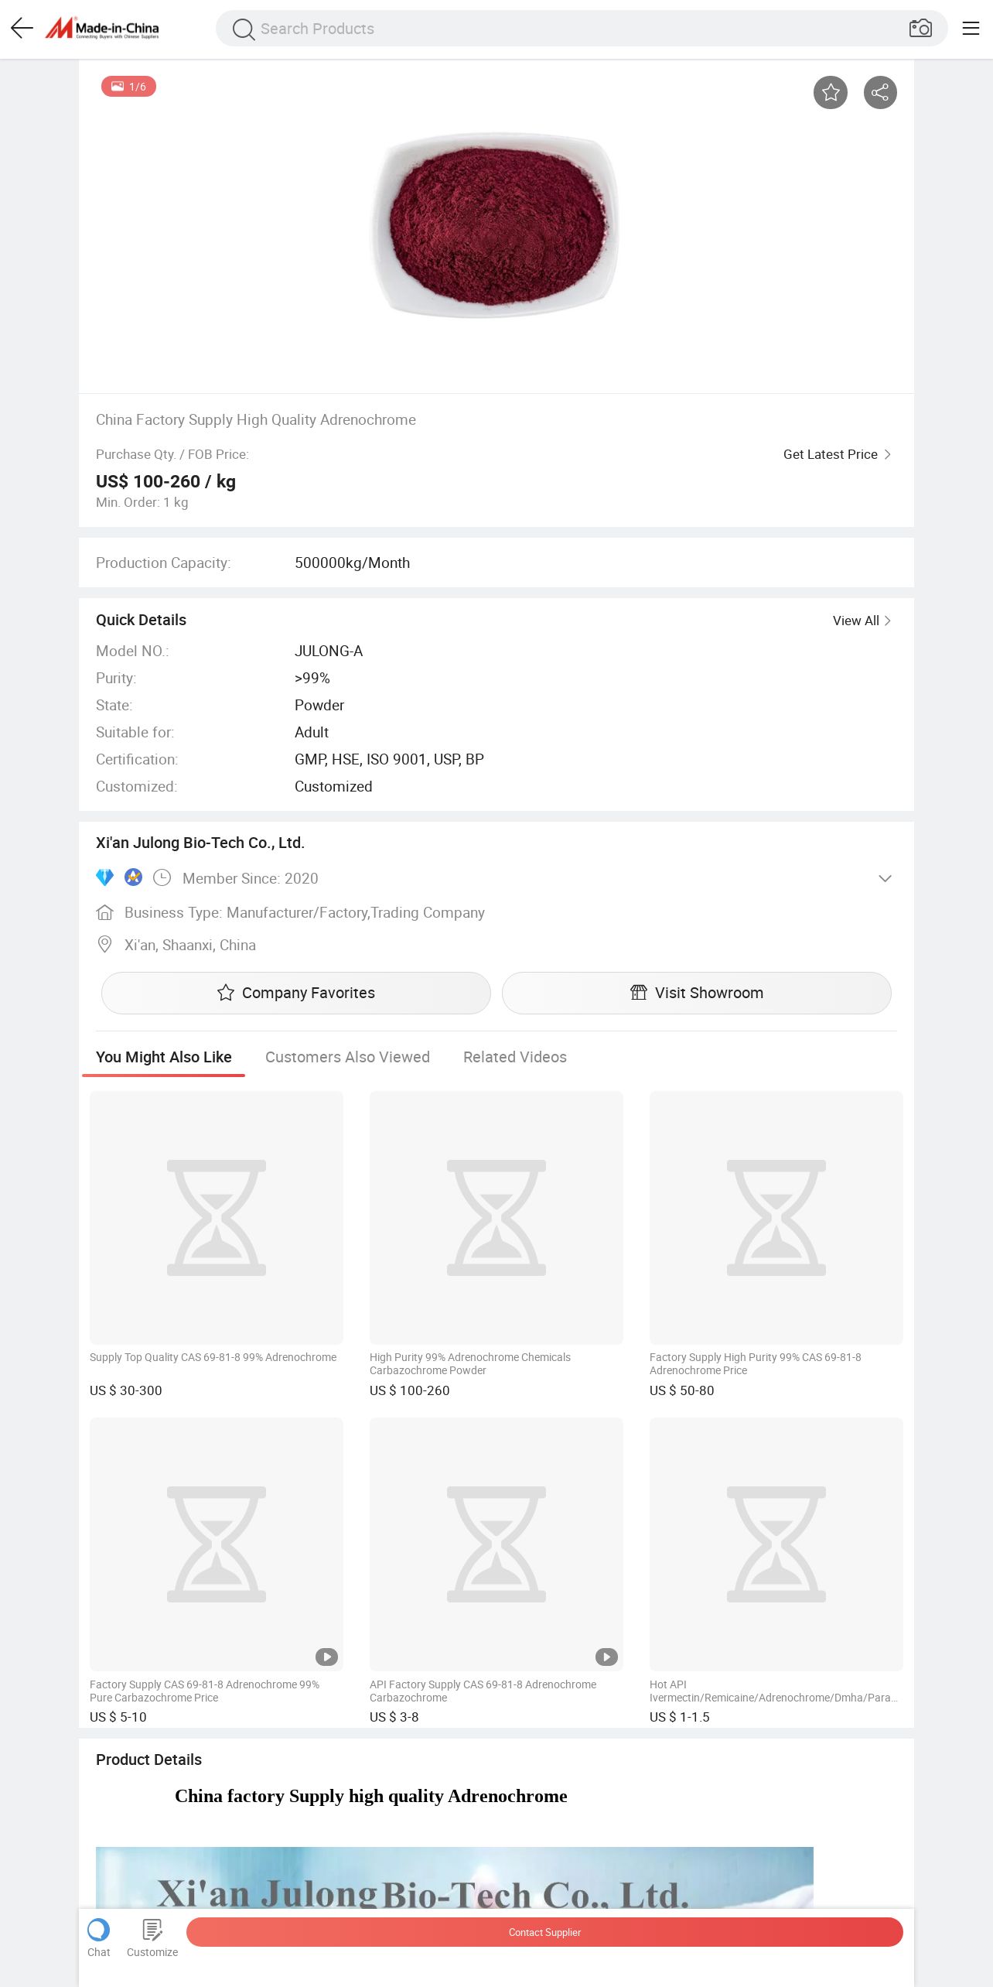Open Factory Supply High Purity 99% thumbnail
Viewport: 993px width, 1987px height.
[x=776, y=1218]
